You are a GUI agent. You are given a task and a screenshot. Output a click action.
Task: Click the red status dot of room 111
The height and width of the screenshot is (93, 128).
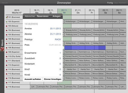pyautogui.click(x=6, y=61)
